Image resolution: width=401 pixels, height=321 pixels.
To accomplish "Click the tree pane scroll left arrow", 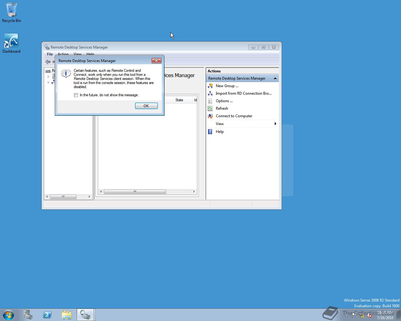I will [47, 197].
